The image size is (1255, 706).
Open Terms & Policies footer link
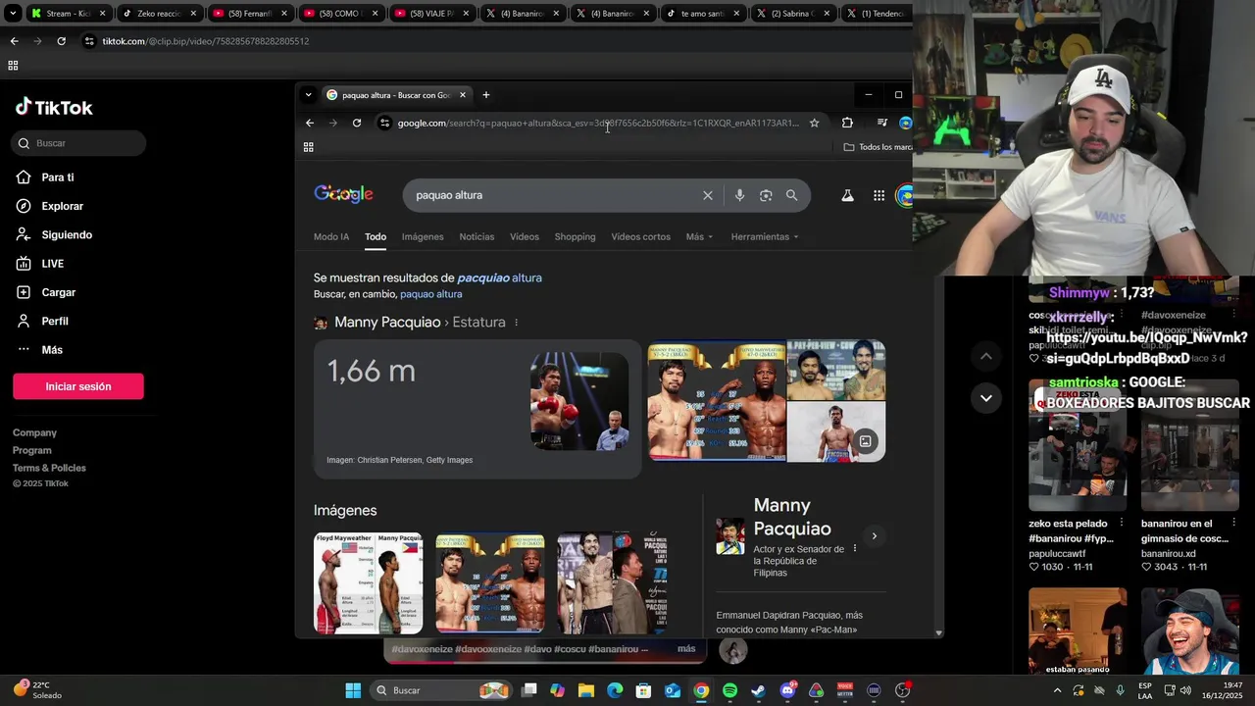[49, 468]
